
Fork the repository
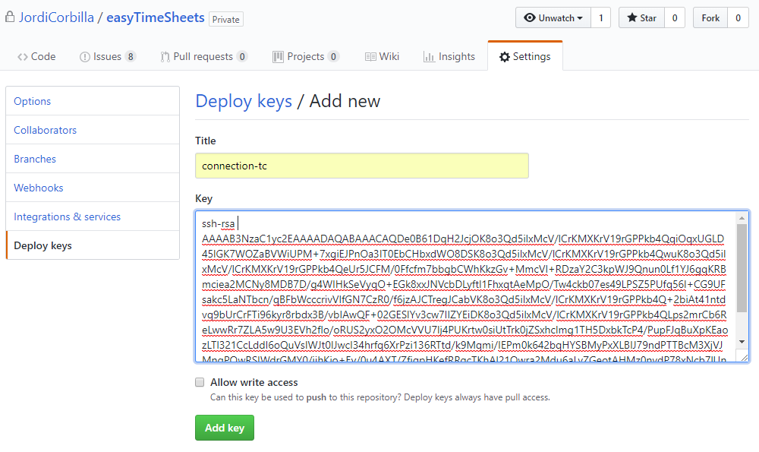pyautogui.click(x=710, y=18)
